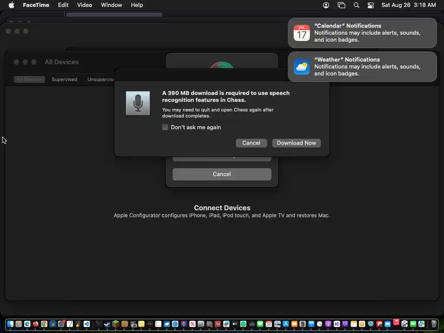Open Calculator from the Dock

coord(303,324)
